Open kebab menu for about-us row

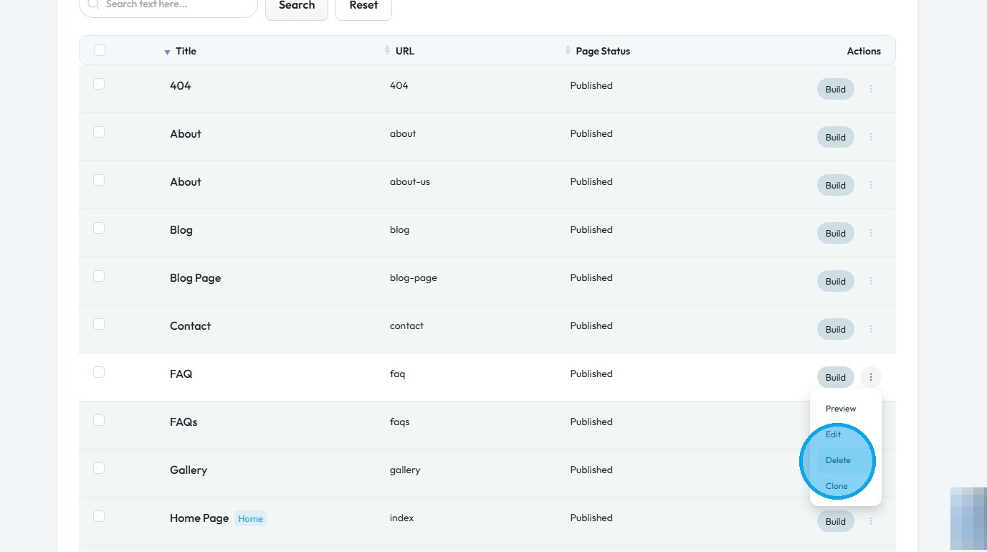871,186
